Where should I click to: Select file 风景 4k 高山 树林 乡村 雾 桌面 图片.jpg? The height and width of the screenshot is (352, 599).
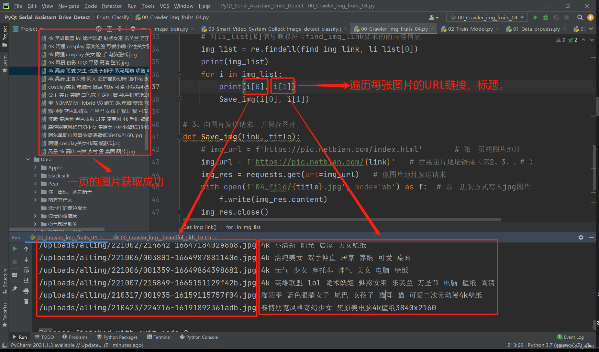click(91, 151)
